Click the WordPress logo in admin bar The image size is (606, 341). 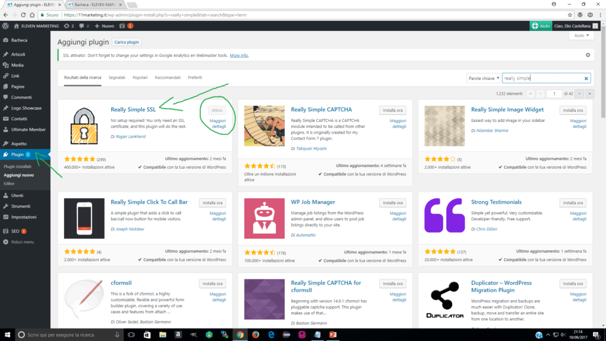tap(5, 26)
